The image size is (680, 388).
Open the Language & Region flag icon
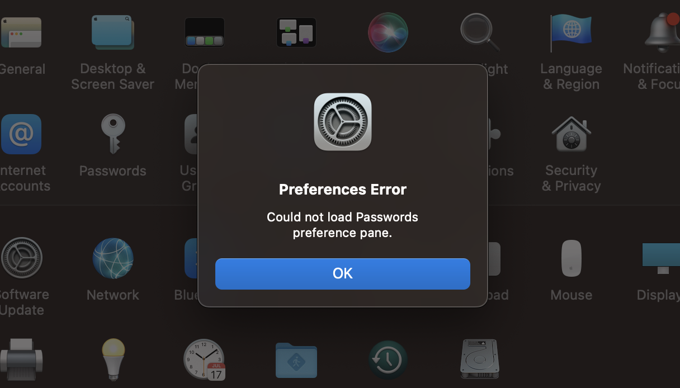pyautogui.click(x=571, y=32)
